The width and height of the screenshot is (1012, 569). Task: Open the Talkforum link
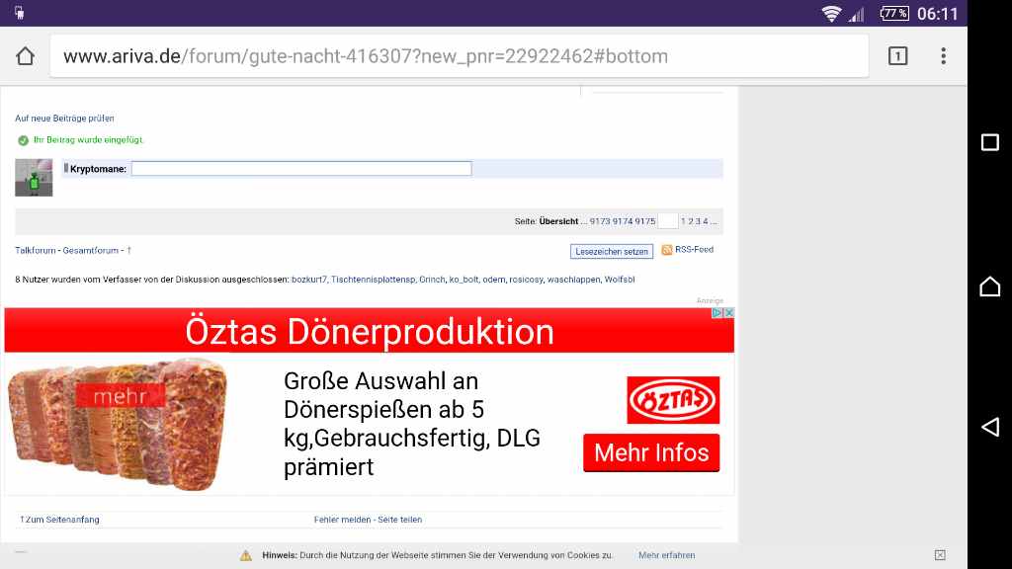36,250
